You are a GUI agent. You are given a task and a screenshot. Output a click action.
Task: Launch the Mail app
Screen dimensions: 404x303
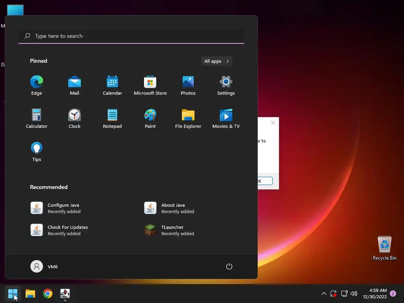click(x=75, y=86)
